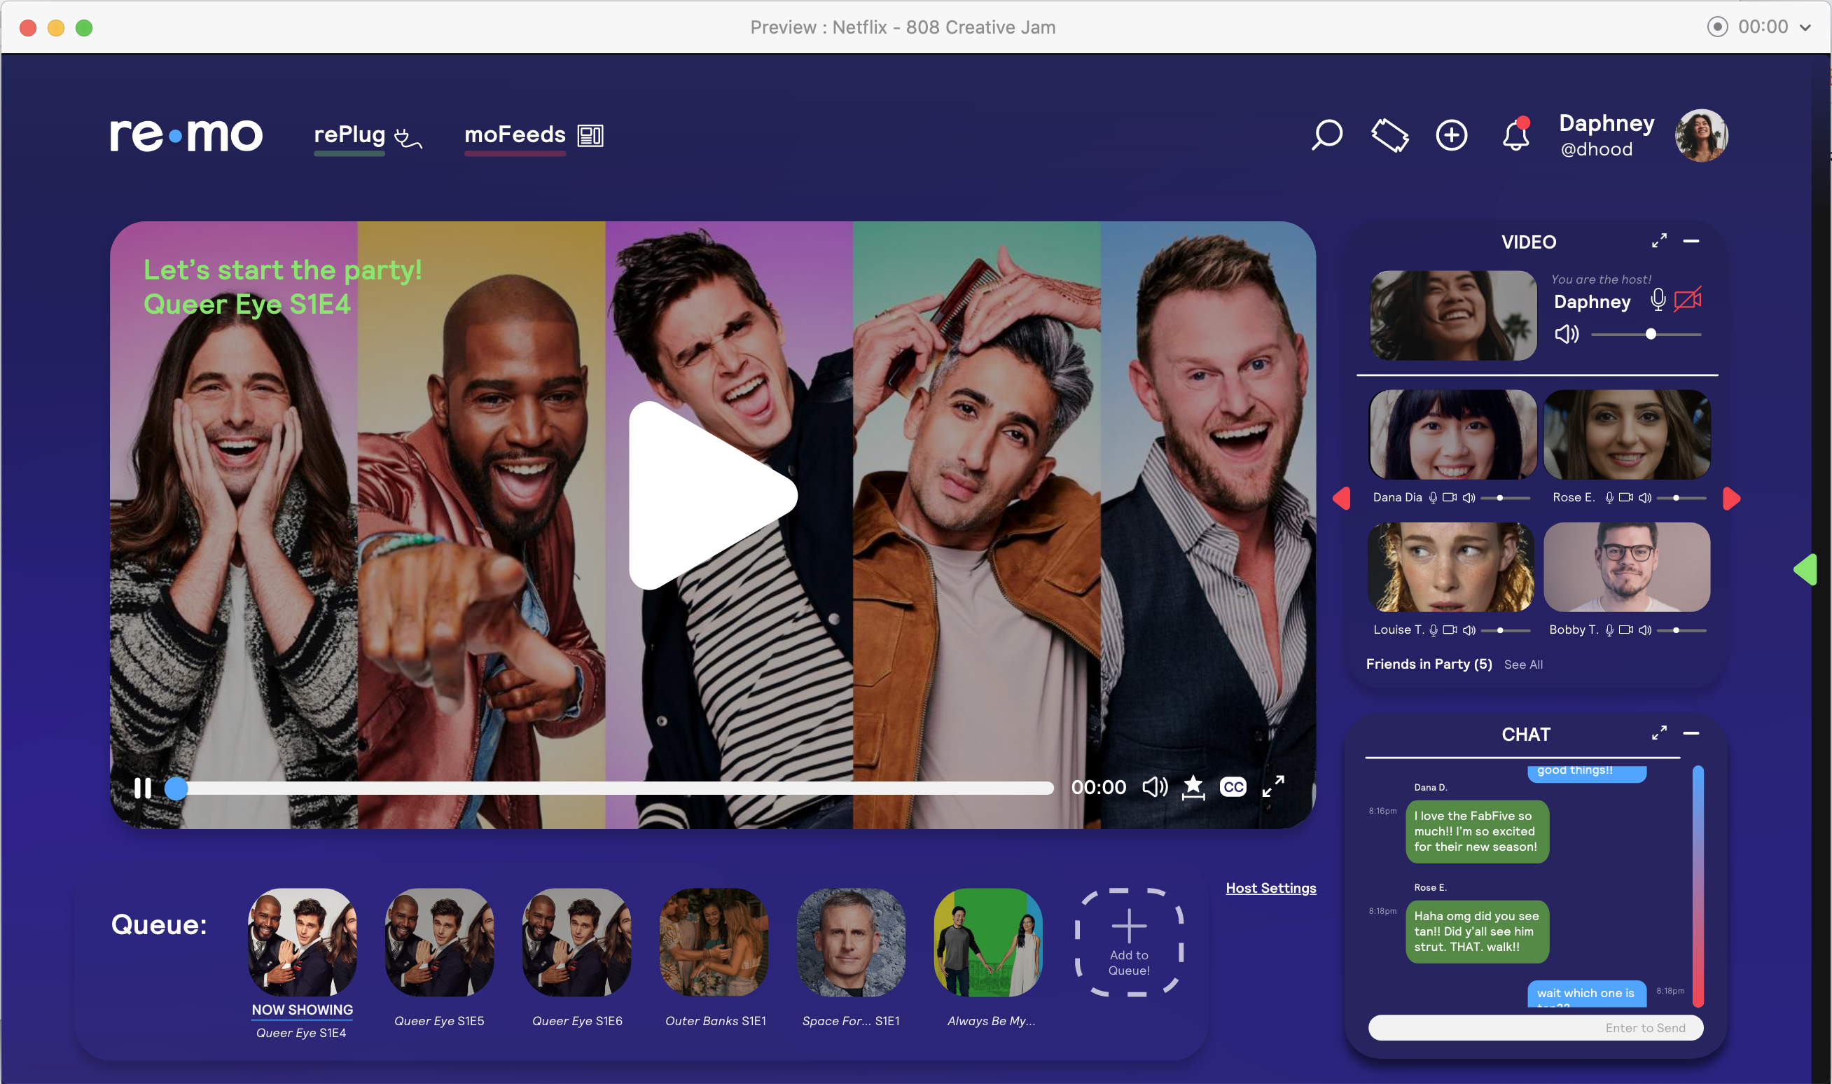Click the ticket icon in header
This screenshot has width=1832, height=1084.
pos(1389,135)
